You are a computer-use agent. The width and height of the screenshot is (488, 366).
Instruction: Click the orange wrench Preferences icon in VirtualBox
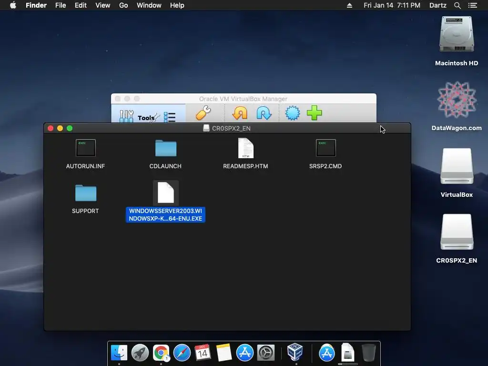click(x=203, y=112)
